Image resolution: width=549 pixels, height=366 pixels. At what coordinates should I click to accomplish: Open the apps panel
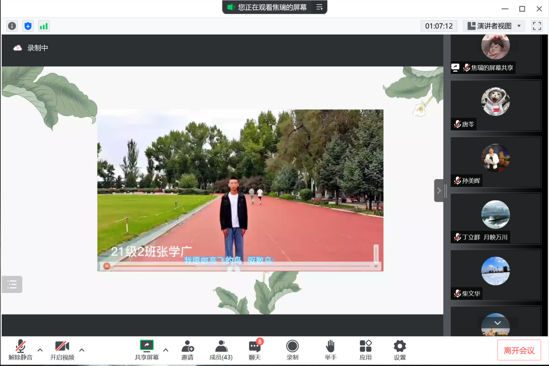366,350
